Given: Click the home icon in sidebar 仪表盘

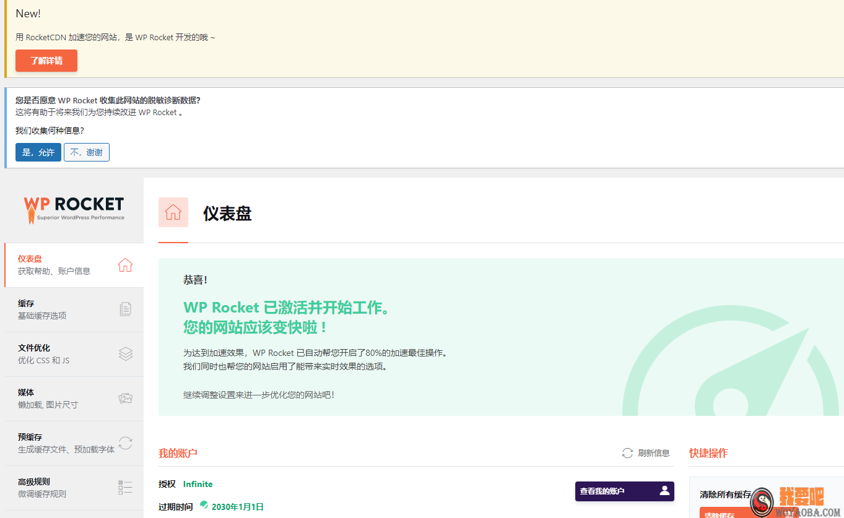Looking at the screenshot, I should point(125,265).
